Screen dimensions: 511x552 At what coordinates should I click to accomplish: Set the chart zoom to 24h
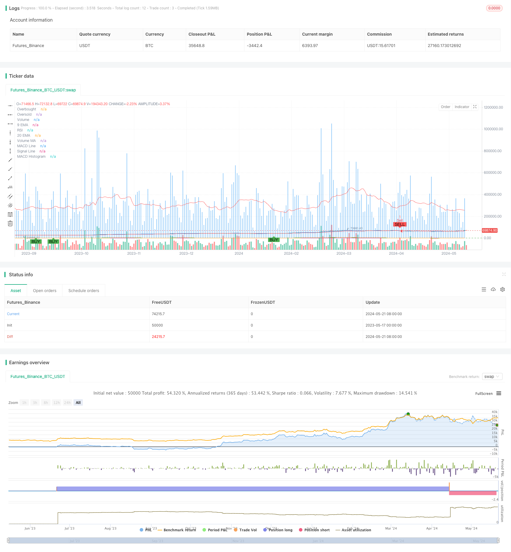tap(67, 402)
